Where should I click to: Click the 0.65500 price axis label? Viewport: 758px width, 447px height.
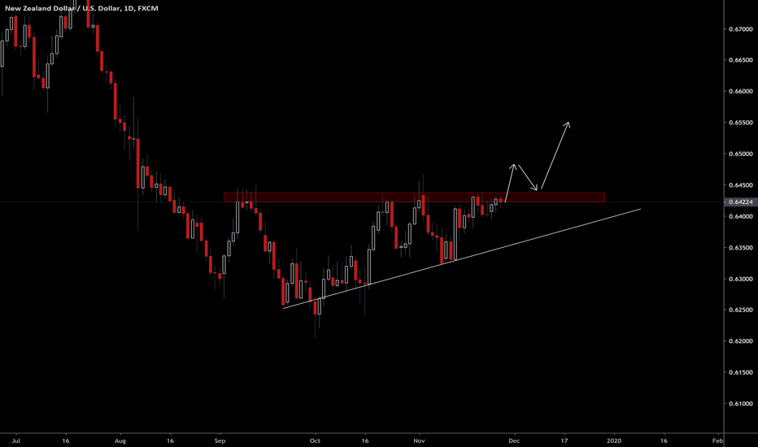pos(739,123)
